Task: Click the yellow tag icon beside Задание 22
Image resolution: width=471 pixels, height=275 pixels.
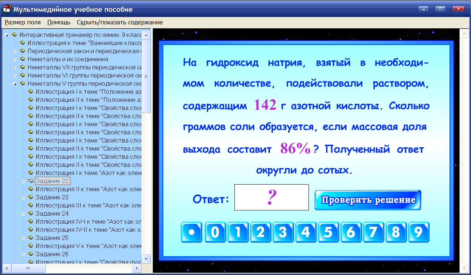Action: click(31, 181)
